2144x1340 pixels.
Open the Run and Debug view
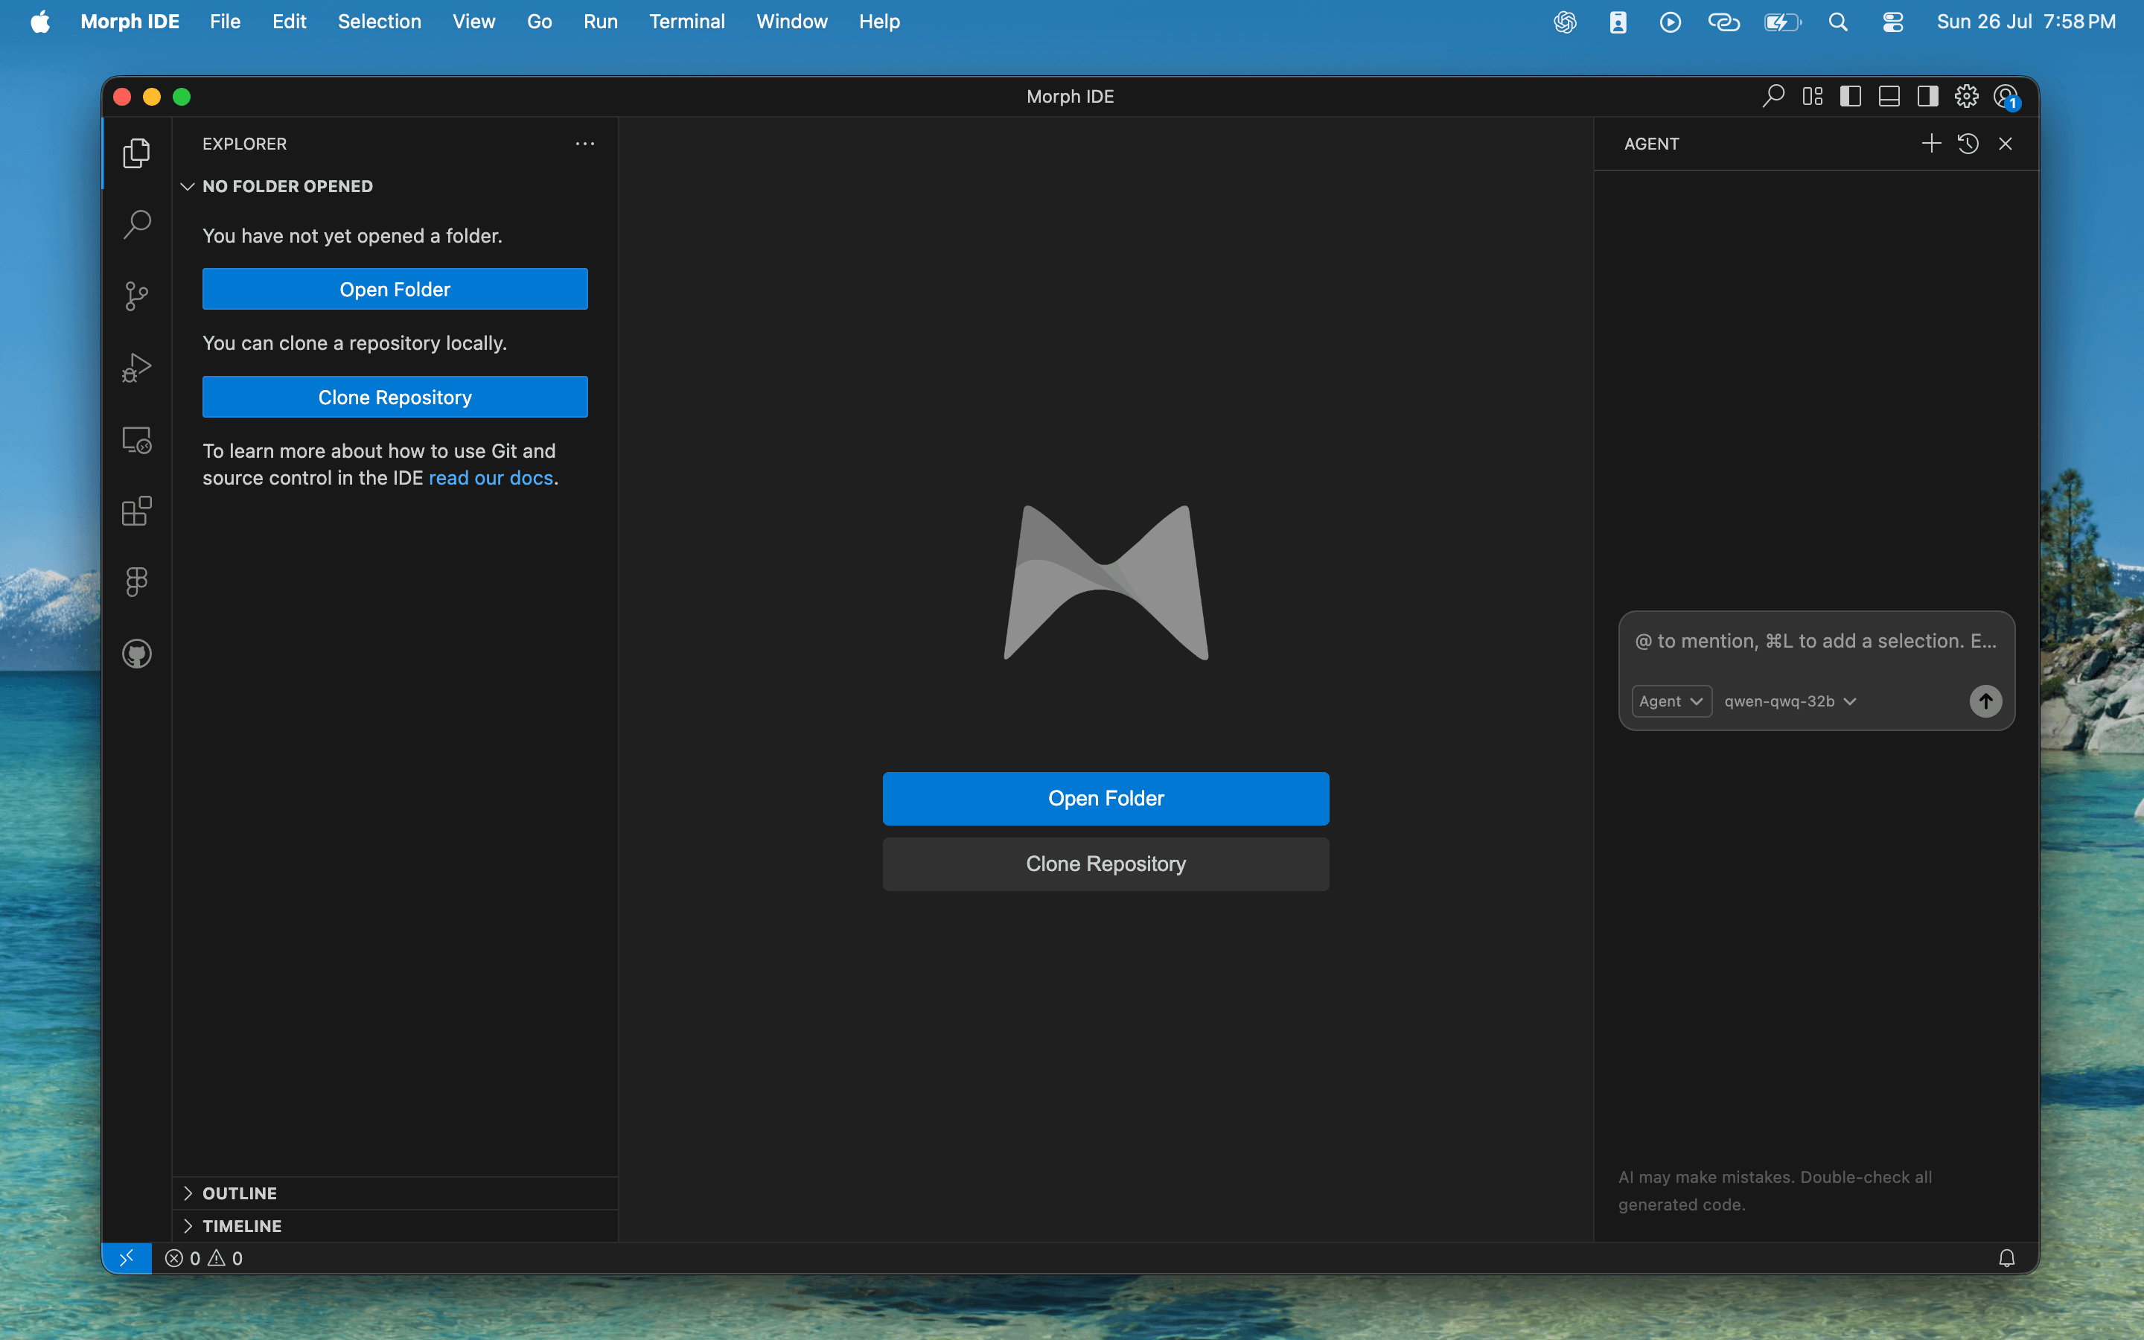pyautogui.click(x=136, y=368)
